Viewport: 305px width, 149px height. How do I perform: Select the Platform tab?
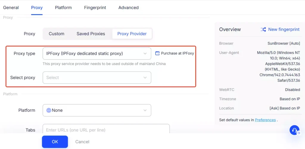click(63, 7)
